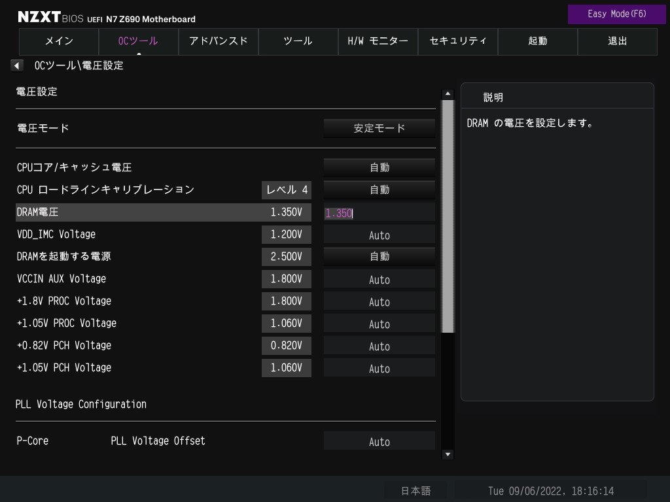Click +0.82V PCH Voltage Auto field
The width and height of the screenshot is (670, 502).
(379, 346)
